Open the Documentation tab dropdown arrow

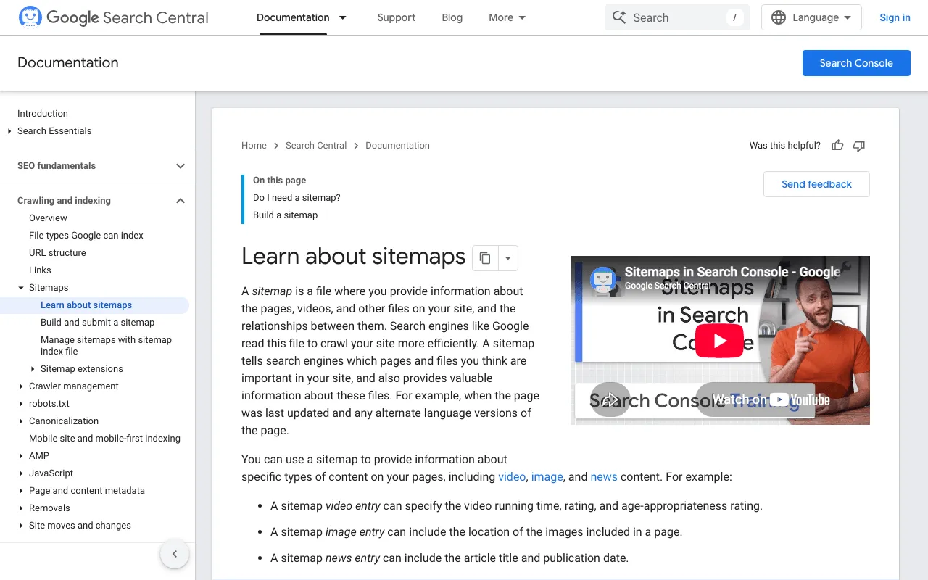343,17
